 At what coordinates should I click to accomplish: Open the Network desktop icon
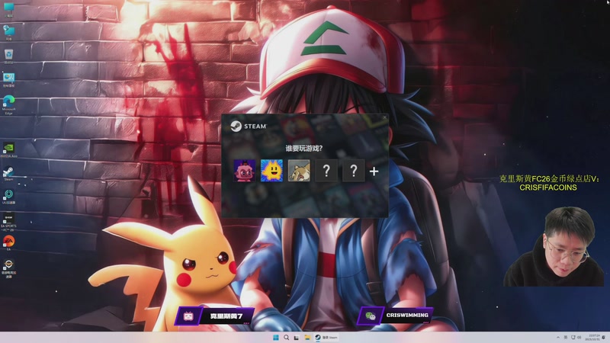(x=8, y=33)
